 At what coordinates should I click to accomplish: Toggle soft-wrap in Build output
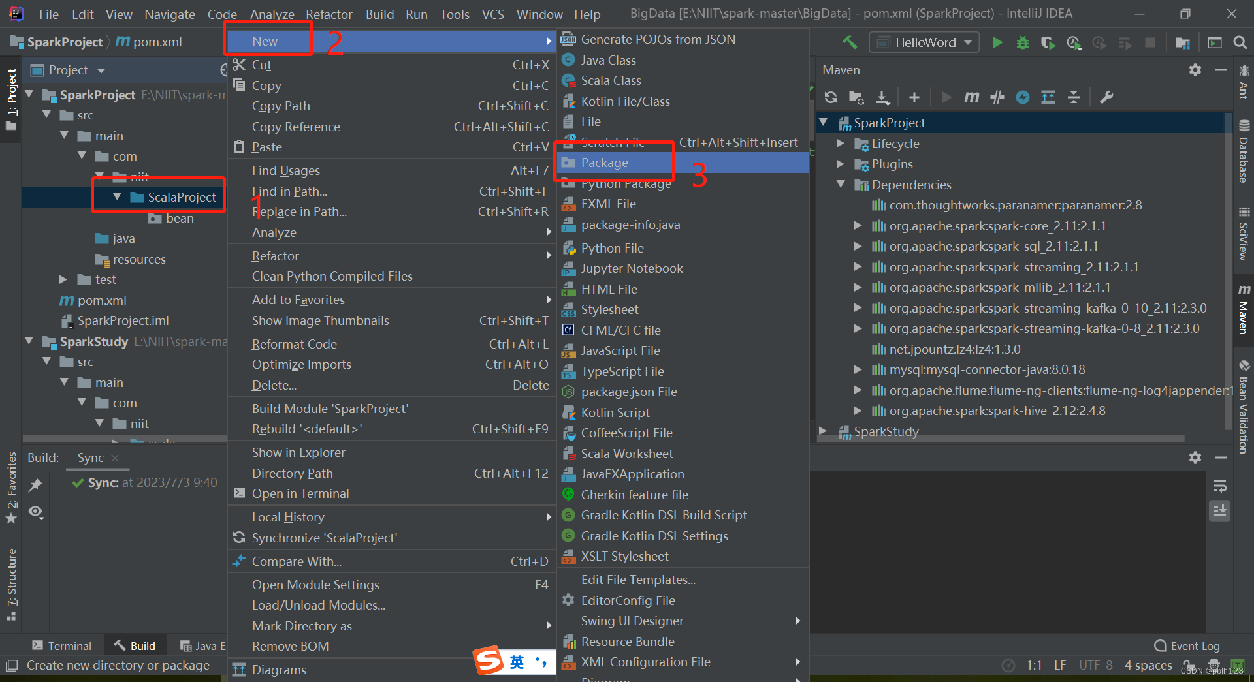click(1220, 486)
